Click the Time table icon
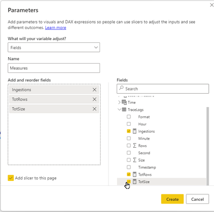Image resolution: width=214 pixels, height=212 pixels. pos(124,102)
